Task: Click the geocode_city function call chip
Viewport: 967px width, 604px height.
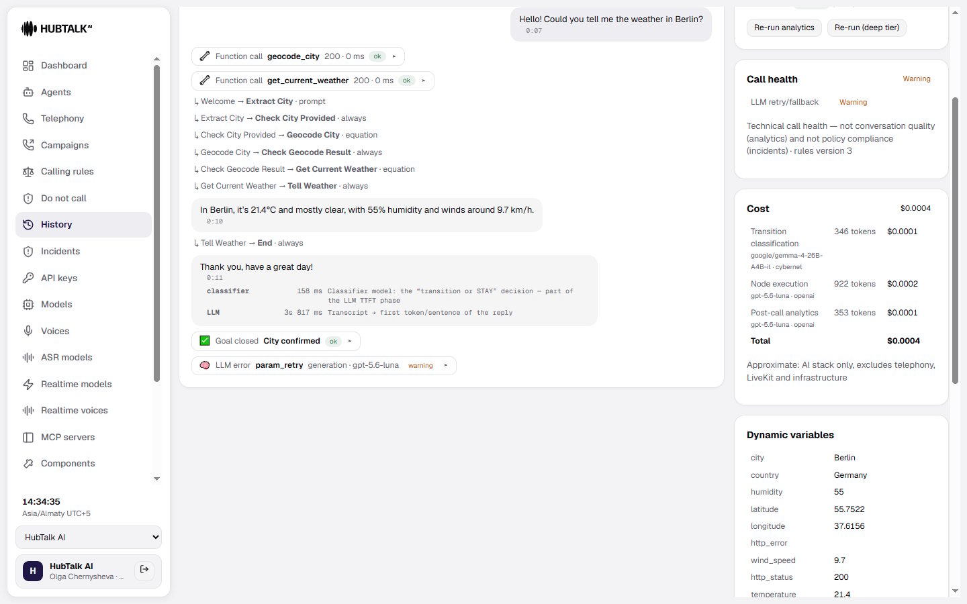Action: pyautogui.click(x=298, y=56)
